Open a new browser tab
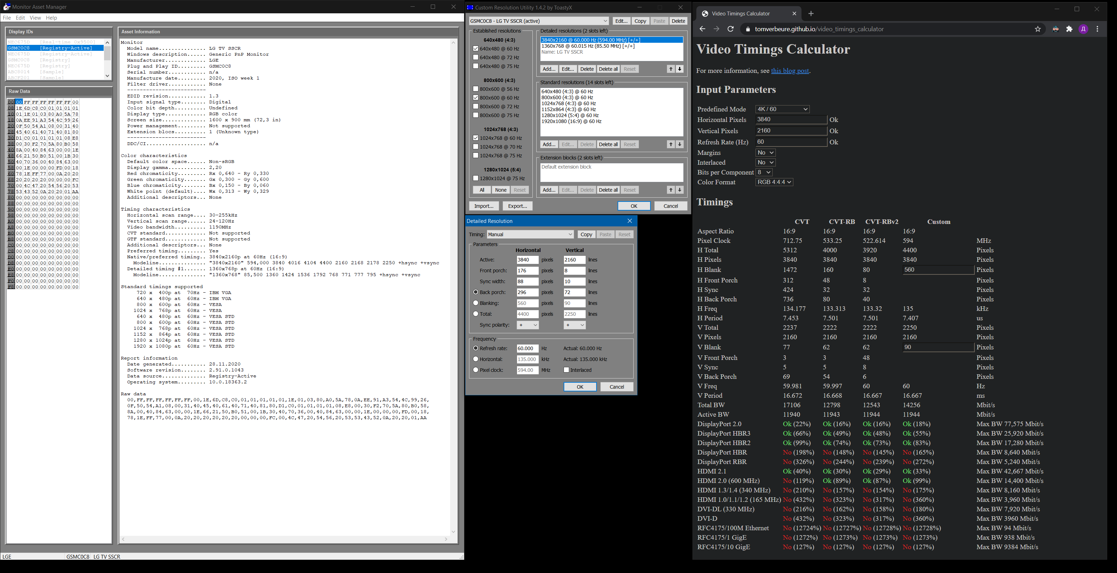This screenshot has height=573, width=1117. click(x=811, y=13)
